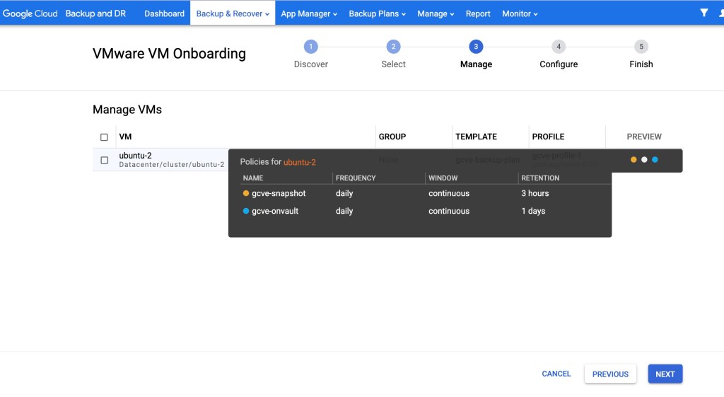Open the Monitor dropdown menu
The width and height of the screenshot is (724, 397).
pos(520,13)
